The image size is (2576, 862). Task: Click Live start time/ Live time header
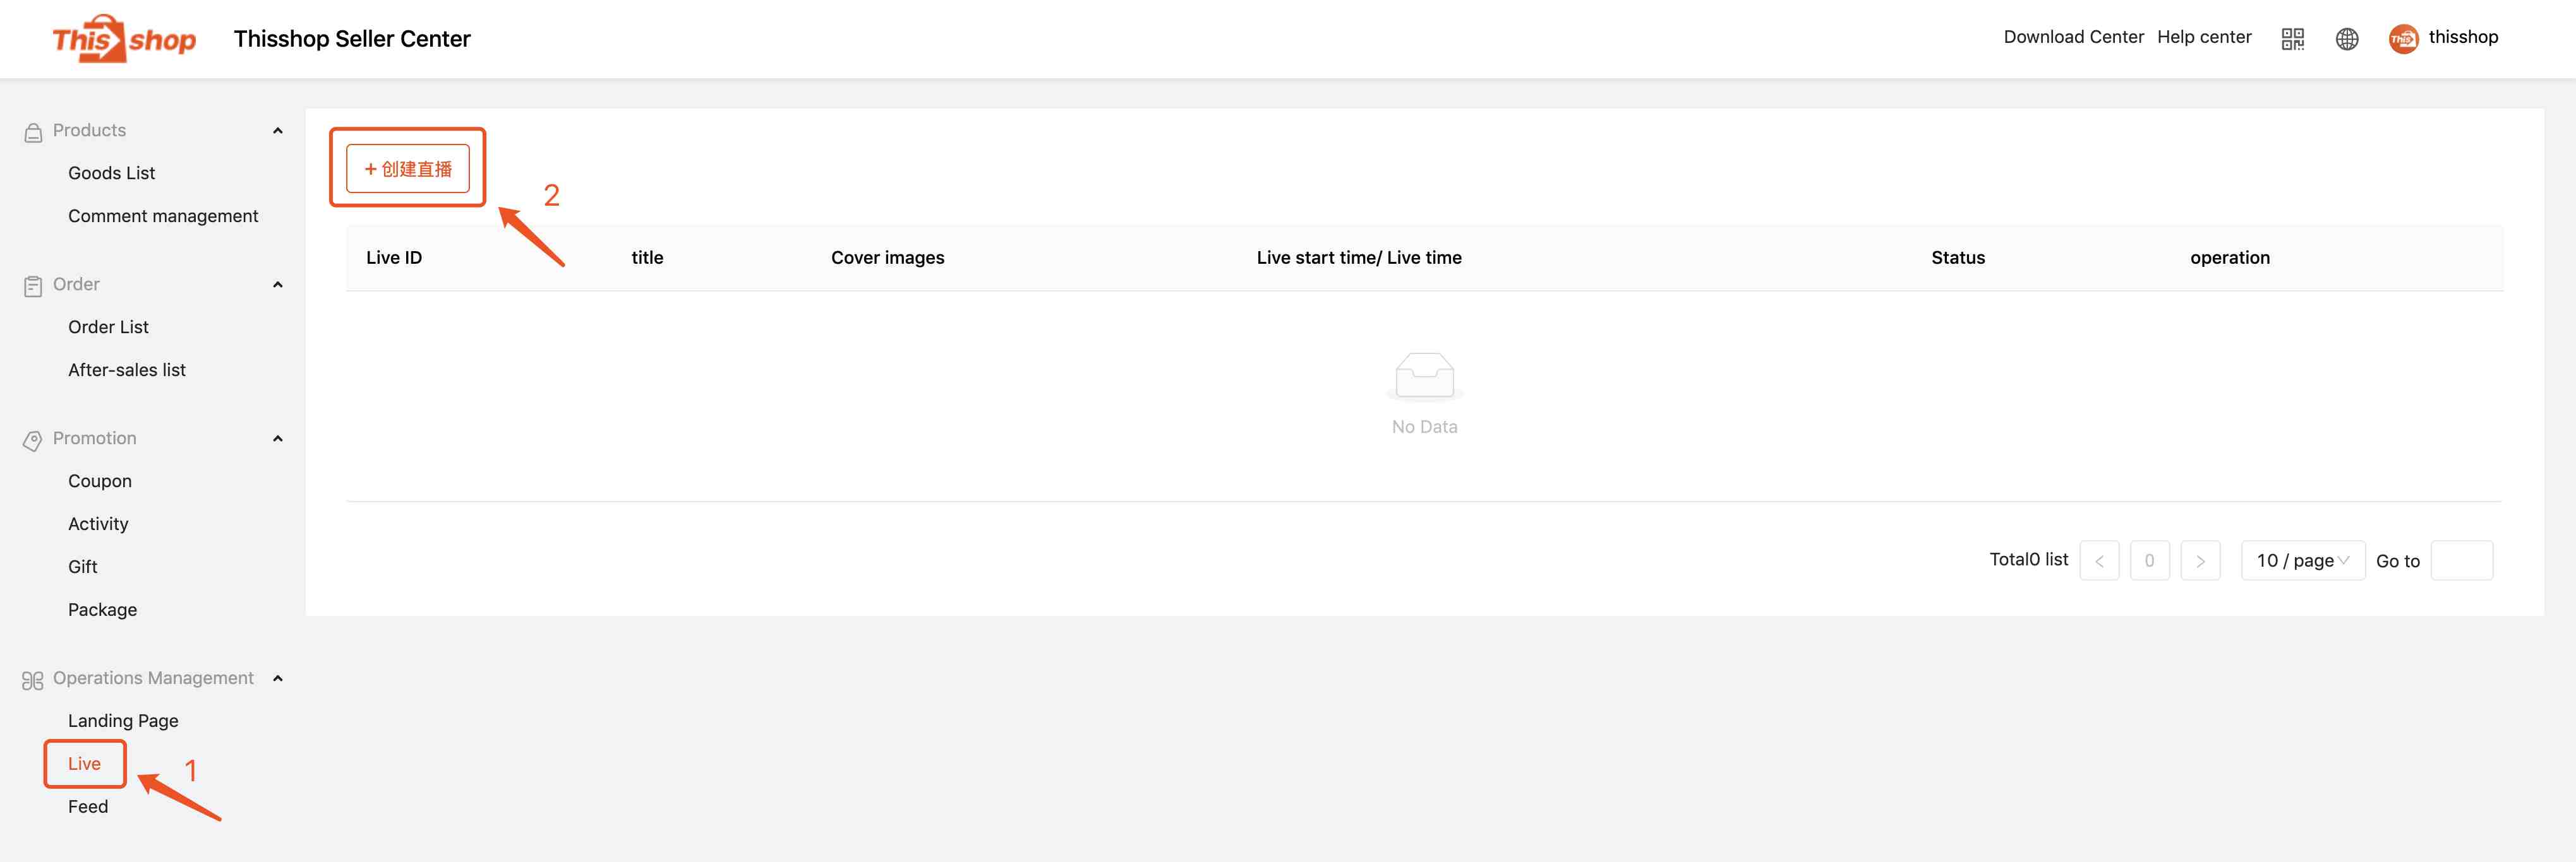coord(1359,257)
